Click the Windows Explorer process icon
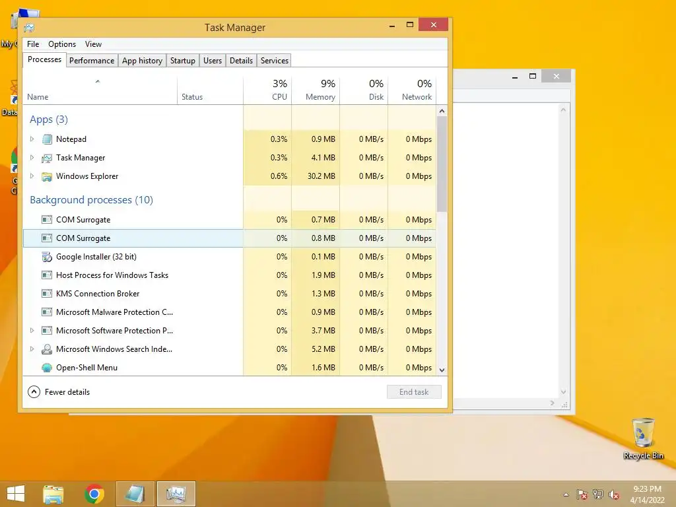This screenshot has height=507, width=676. tap(47, 176)
